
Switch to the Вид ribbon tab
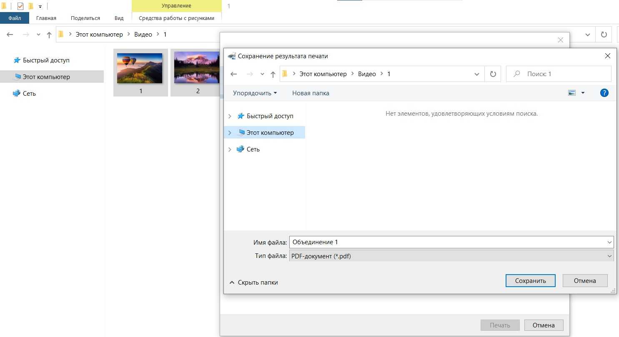(119, 18)
